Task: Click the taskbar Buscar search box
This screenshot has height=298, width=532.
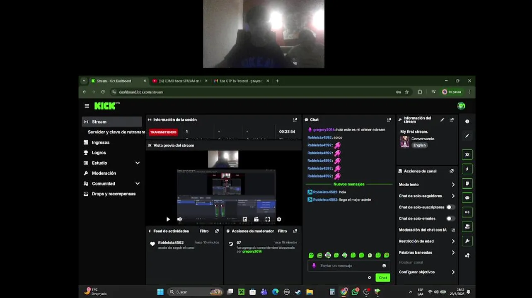Action: (196, 292)
